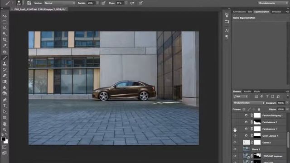Select the Gradient tool
The width and height of the screenshot is (290, 163).
coord(5,81)
